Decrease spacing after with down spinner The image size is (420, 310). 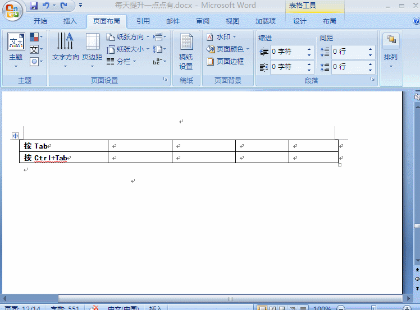[x=370, y=70]
